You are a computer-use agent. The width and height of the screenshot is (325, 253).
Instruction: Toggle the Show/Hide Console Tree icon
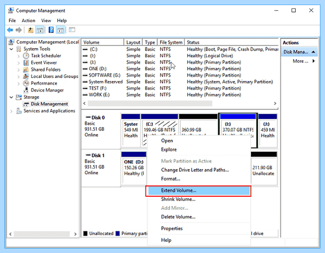pos(40,30)
